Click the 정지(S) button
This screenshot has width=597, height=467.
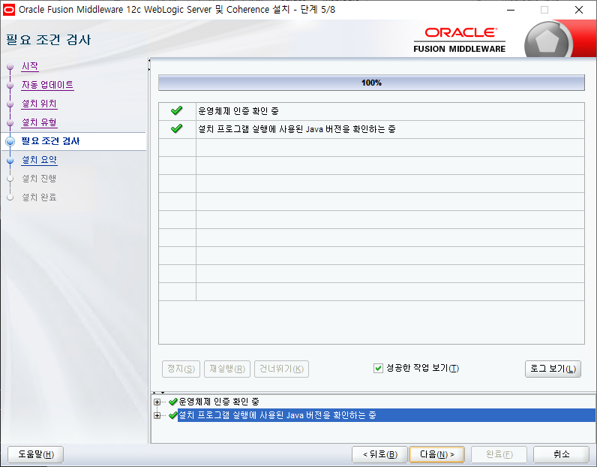[181, 369]
